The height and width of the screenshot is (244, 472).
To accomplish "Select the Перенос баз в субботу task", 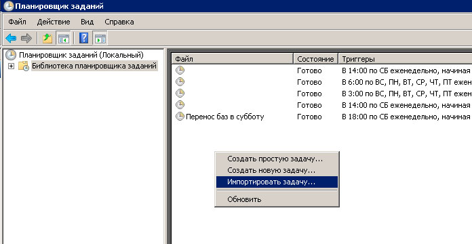I will coord(225,117).
